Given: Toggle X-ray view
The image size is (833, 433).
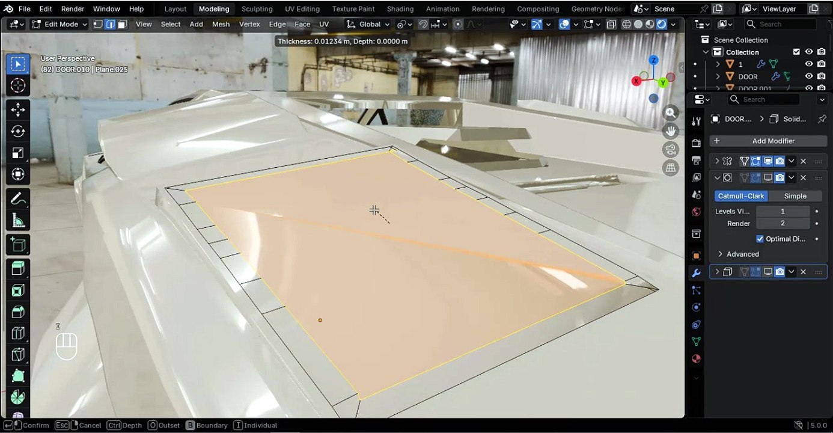Looking at the screenshot, I should coord(611,24).
